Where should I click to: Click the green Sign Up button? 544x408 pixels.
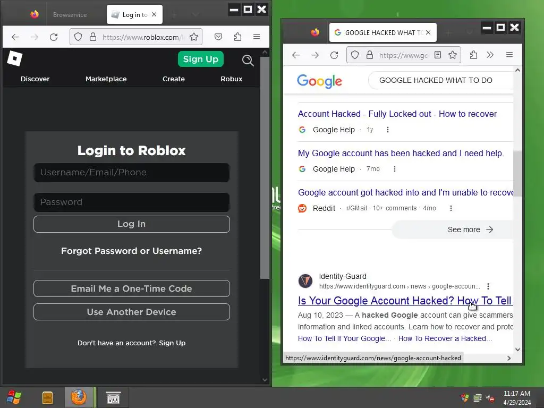click(x=200, y=59)
